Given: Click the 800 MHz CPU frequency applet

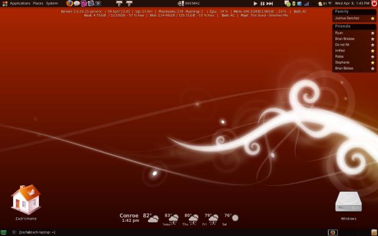Looking at the screenshot, I should [x=189, y=4].
